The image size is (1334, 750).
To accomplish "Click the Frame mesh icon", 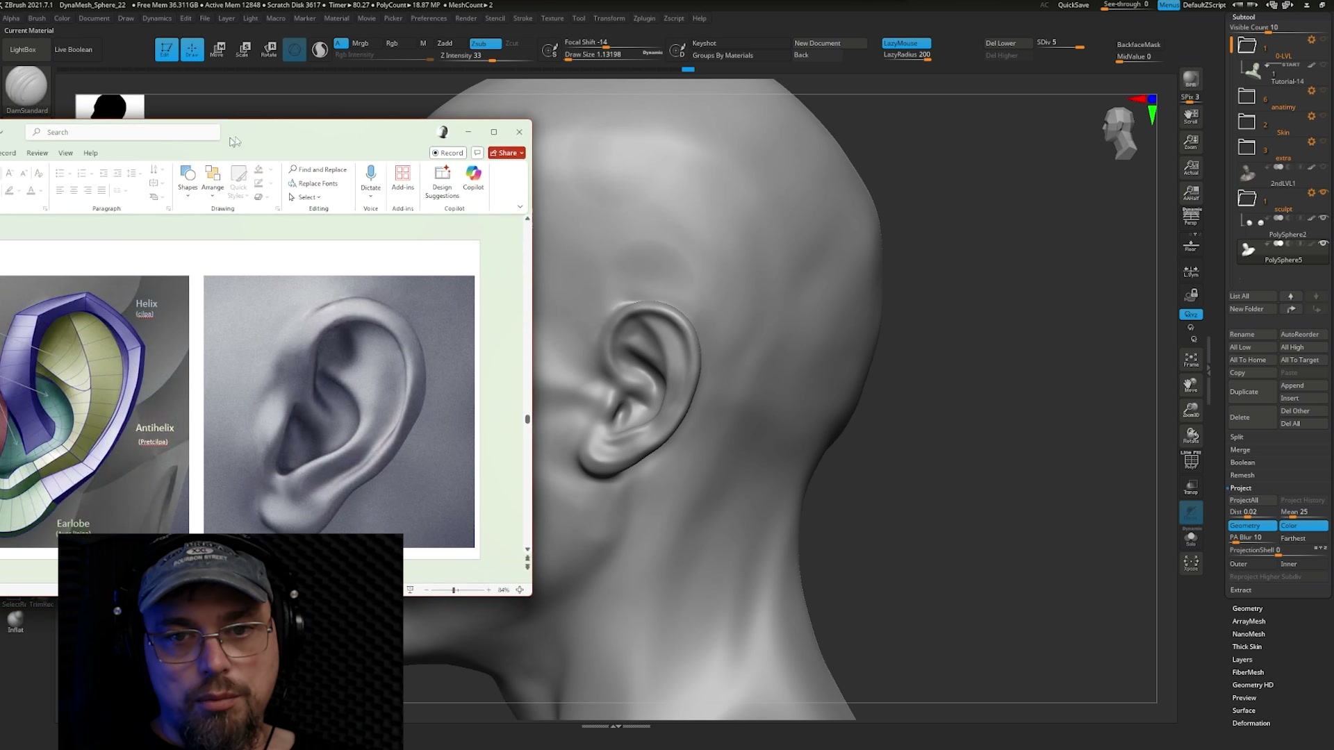I will click(1191, 359).
